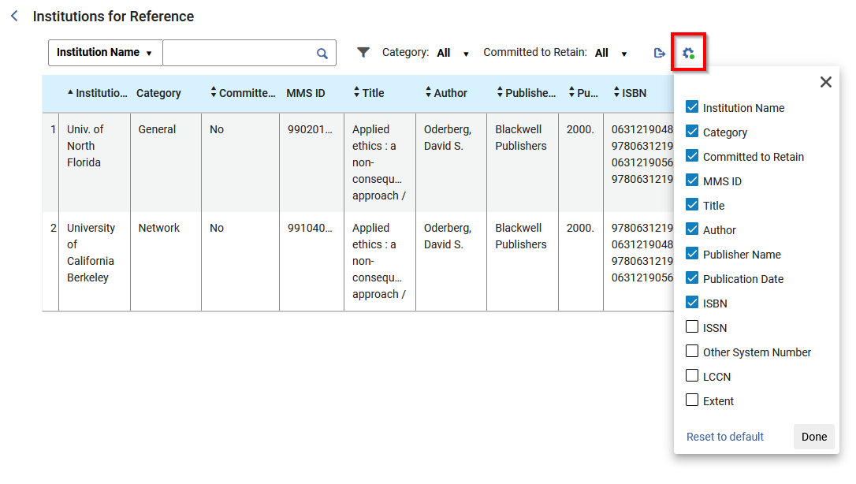856x484 pixels.
Task: Click the export list icon
Action: click(660, 53)
